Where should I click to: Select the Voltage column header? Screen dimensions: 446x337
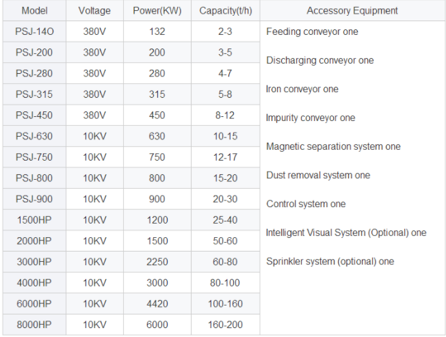94,10
